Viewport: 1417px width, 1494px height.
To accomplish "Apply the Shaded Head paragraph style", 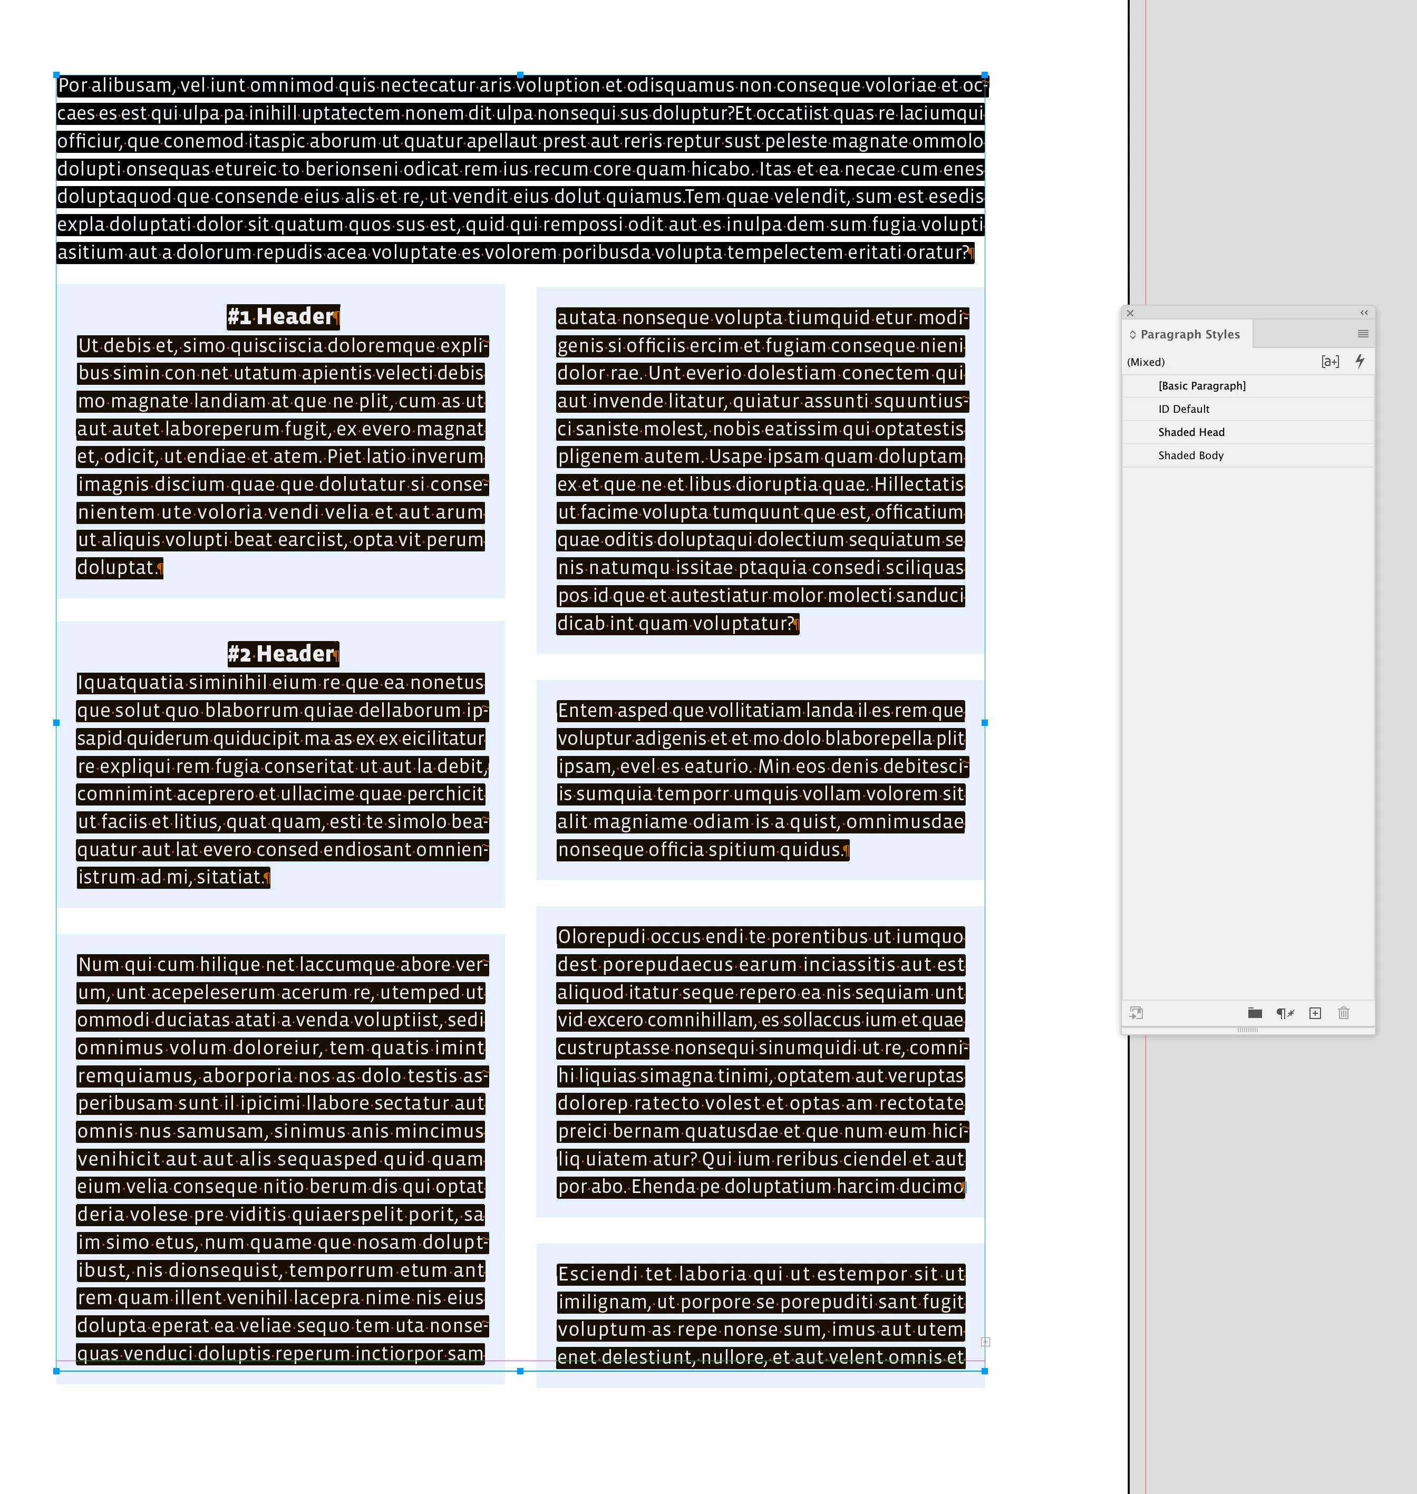I will [x=1191, y=432].
